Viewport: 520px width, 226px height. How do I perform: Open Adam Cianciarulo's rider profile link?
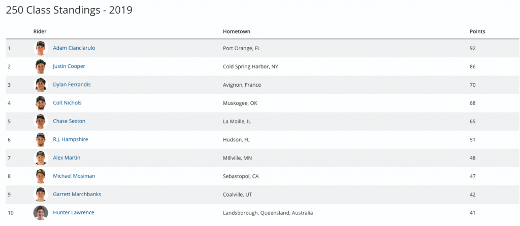pyautogui.click(x=74, y=48)
